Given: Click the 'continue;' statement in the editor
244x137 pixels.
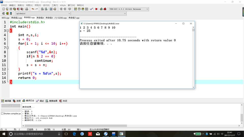Looking at the screenshot, I should 44,61.
